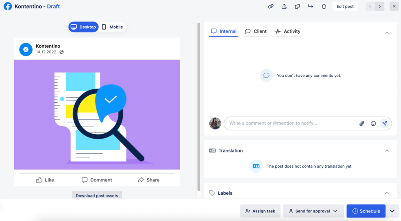Click the 'Draft' status text
Screen dimensions: 401x221
click(x=53, y=6)
